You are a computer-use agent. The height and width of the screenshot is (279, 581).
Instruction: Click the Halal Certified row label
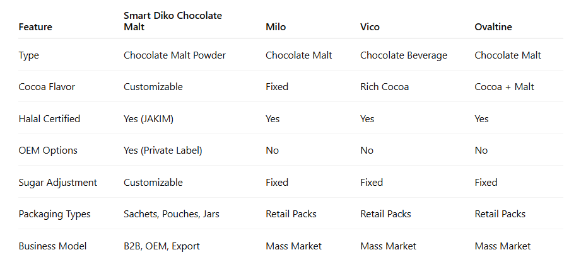[49, 119]
